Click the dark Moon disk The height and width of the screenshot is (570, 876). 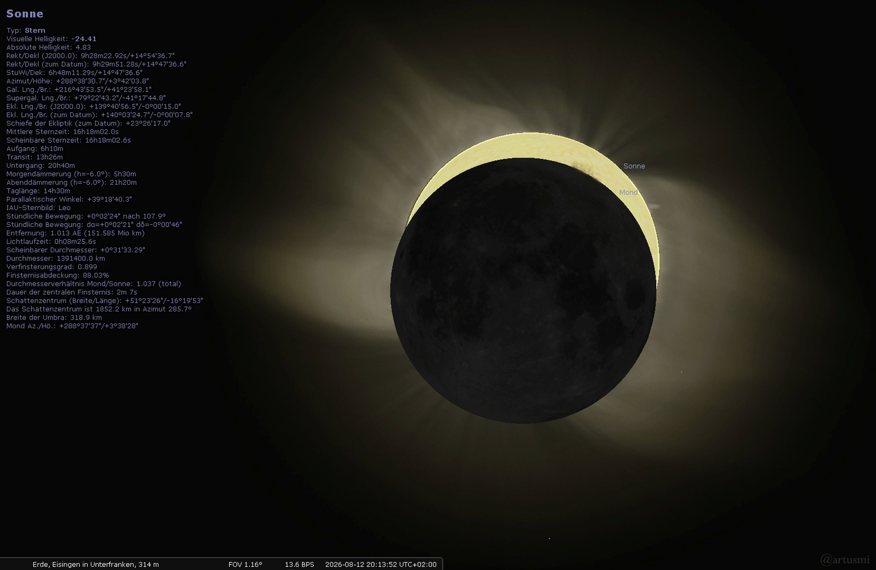tap(523, 290)
